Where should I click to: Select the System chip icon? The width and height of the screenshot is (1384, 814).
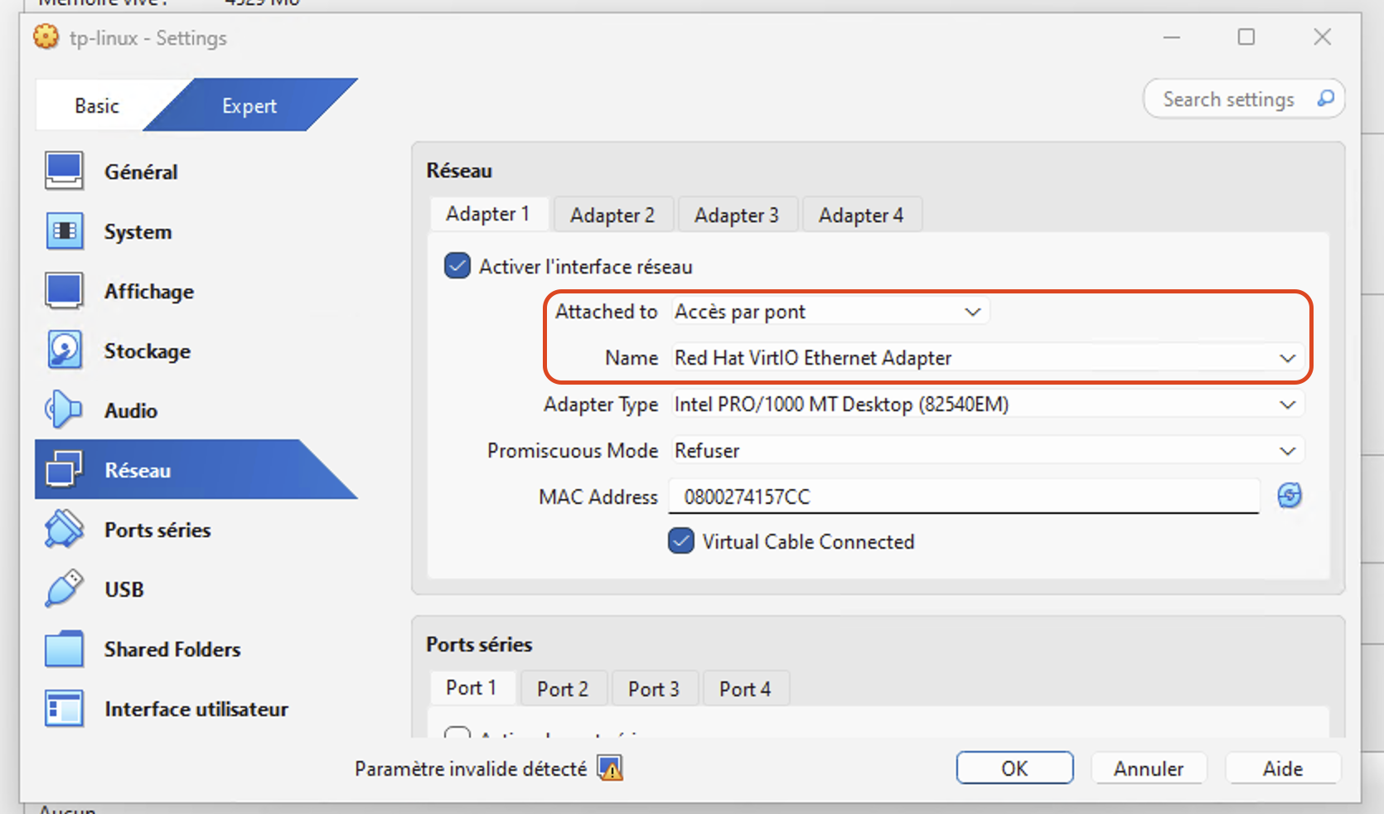tap(64, 231)
